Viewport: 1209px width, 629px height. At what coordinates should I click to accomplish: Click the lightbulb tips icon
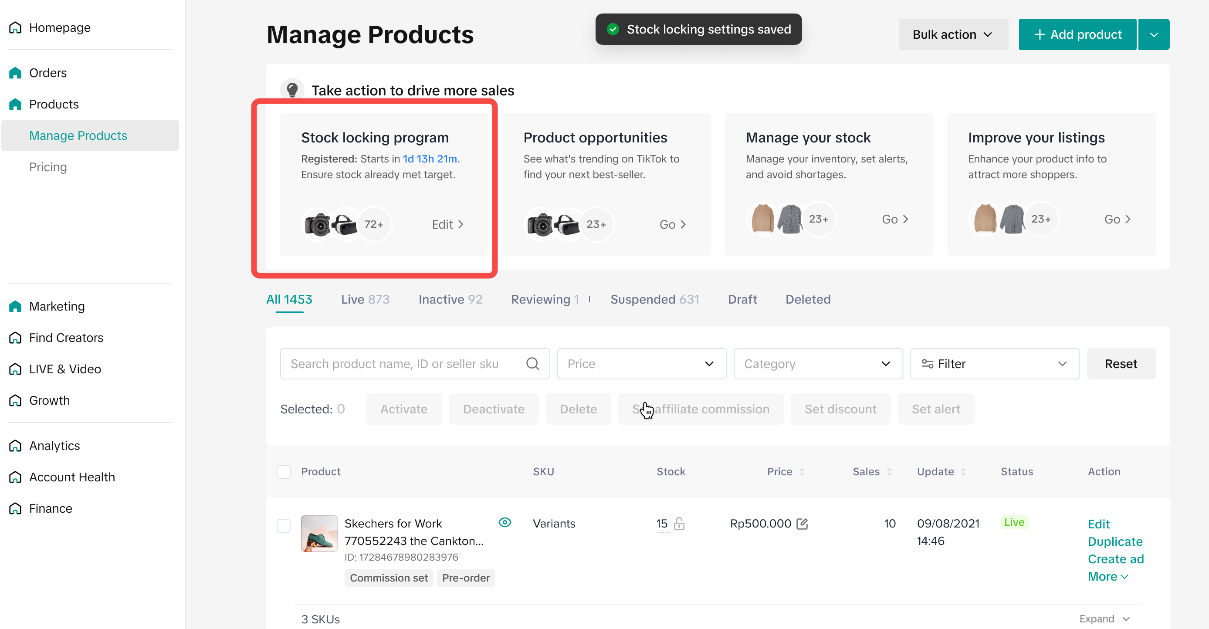(x=292, y=89)
